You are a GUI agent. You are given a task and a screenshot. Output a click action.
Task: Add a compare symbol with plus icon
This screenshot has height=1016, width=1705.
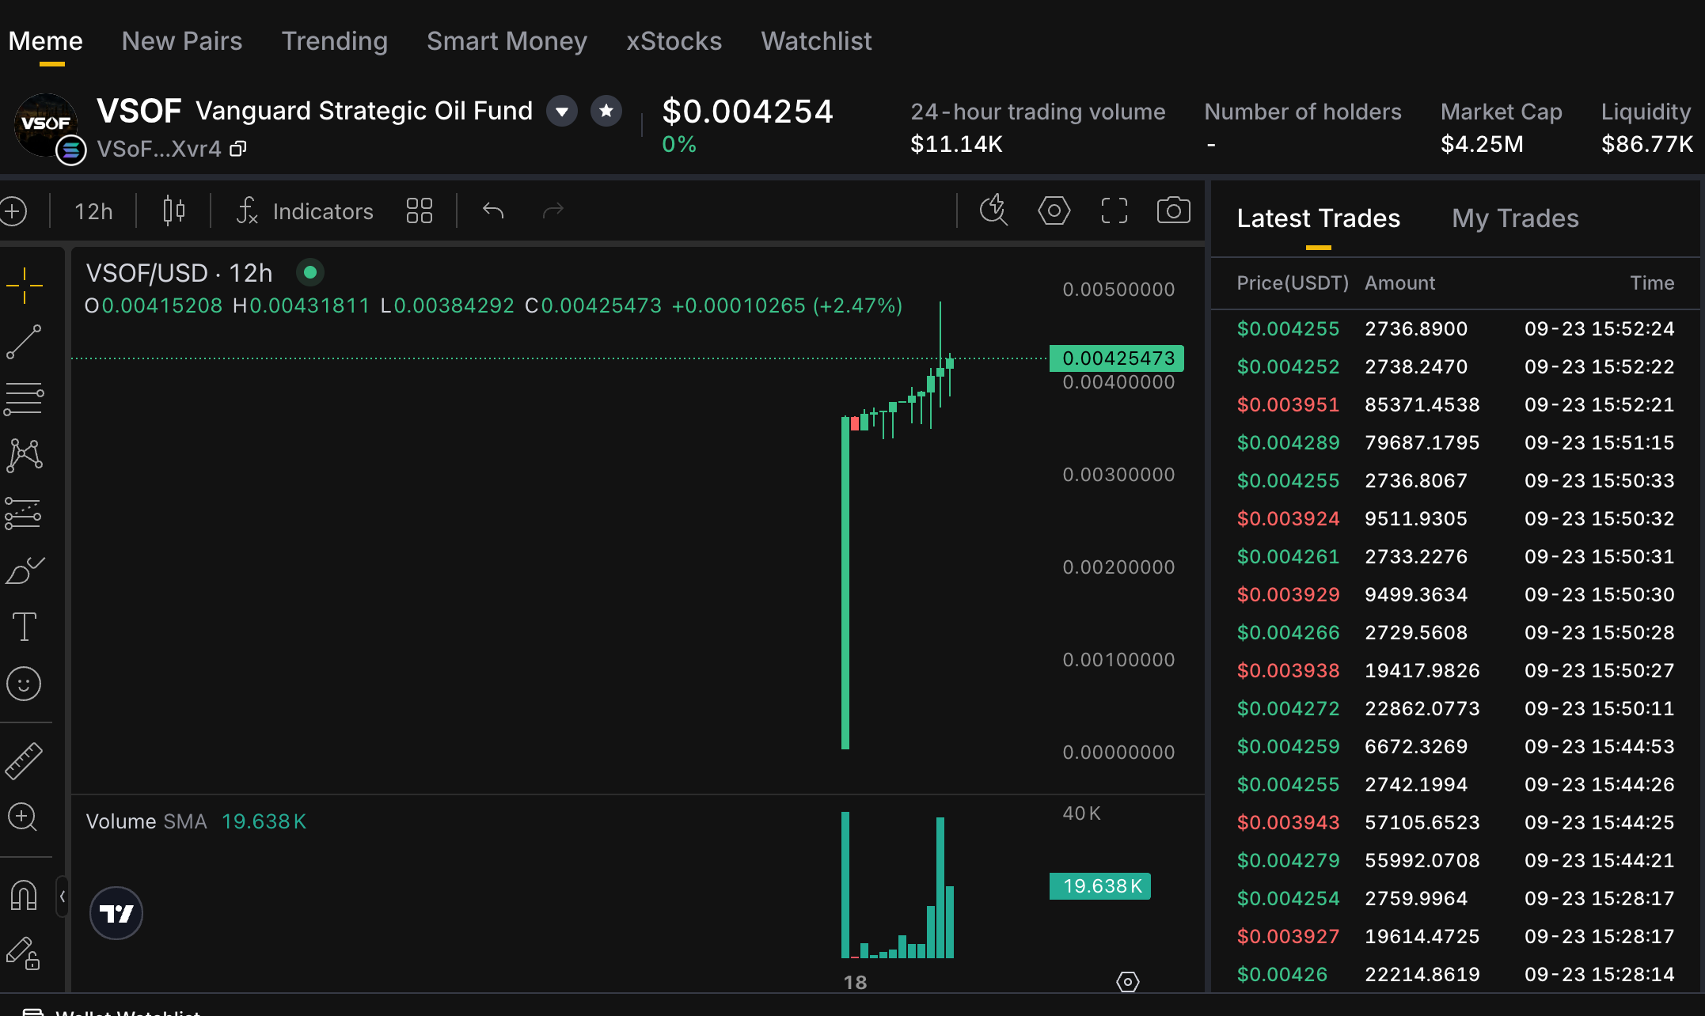coord(13,211)
